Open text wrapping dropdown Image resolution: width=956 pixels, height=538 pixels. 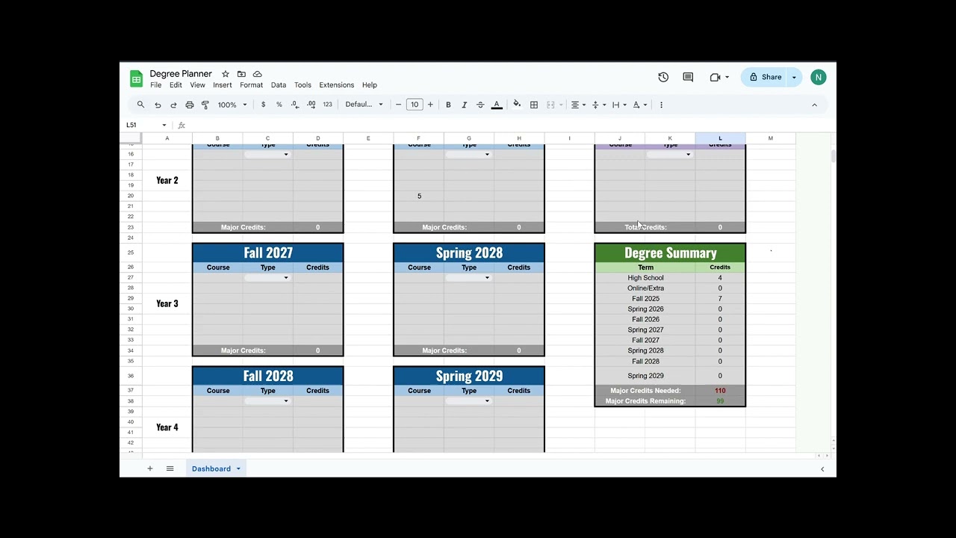click(619, 105)
